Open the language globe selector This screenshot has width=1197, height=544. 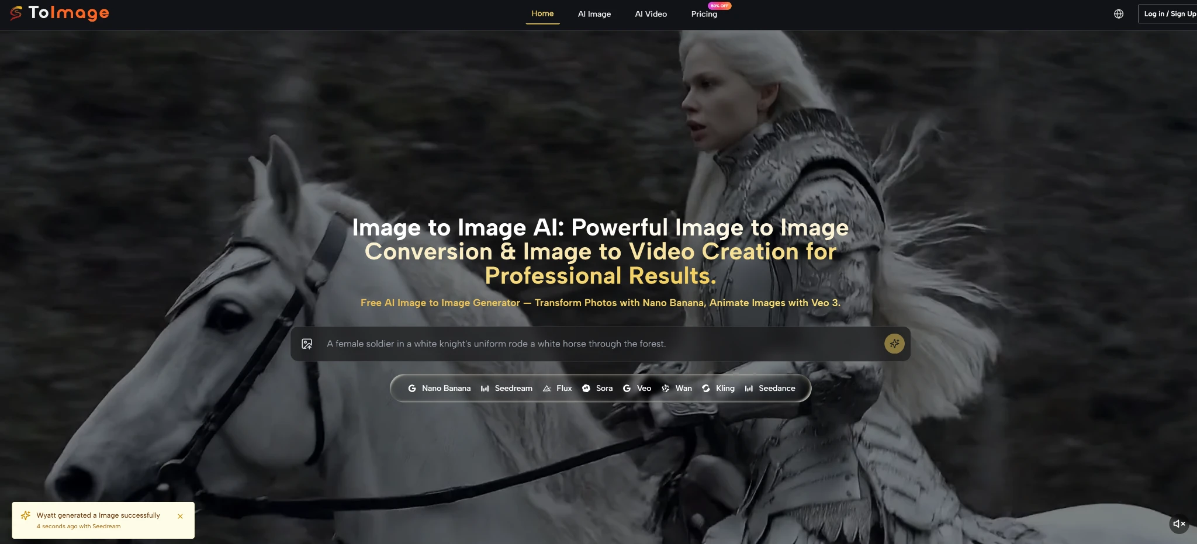(1119, 13)
